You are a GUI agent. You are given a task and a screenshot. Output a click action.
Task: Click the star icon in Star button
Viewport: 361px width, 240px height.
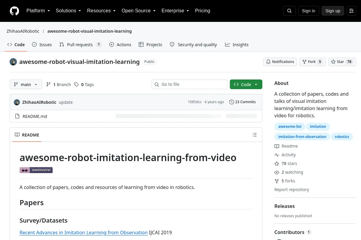click(333, 62)
